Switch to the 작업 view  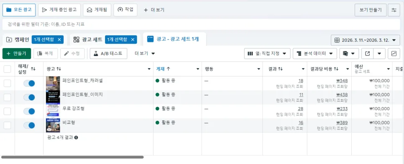point(125,10)
